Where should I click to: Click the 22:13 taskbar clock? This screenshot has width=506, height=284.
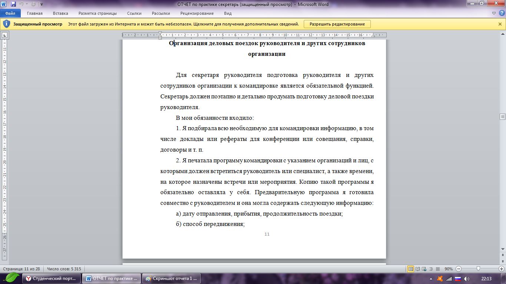486,279
